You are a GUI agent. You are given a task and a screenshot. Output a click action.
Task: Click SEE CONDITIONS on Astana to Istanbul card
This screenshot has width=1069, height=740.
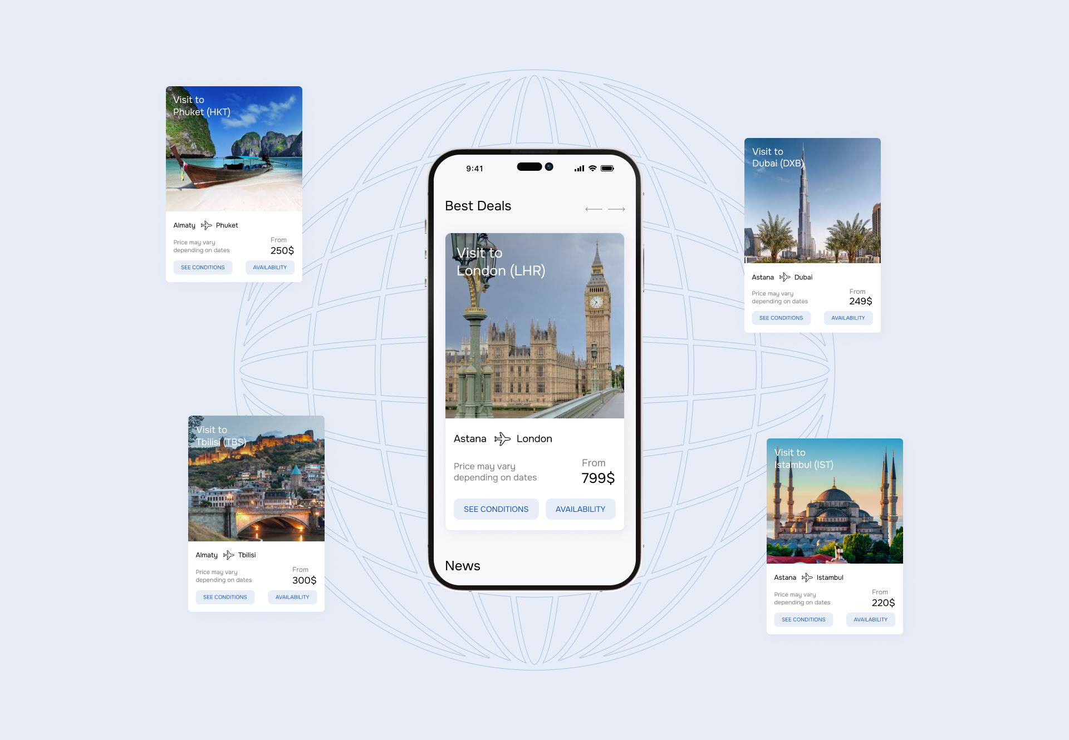803,619
